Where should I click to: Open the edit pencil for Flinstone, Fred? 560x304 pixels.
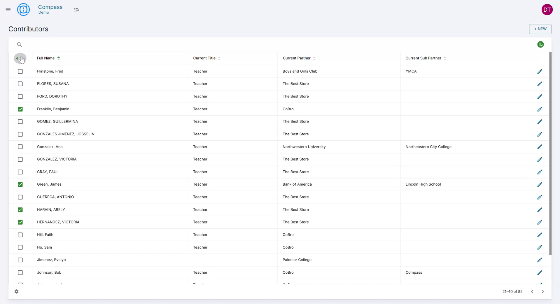click(540, 71)
